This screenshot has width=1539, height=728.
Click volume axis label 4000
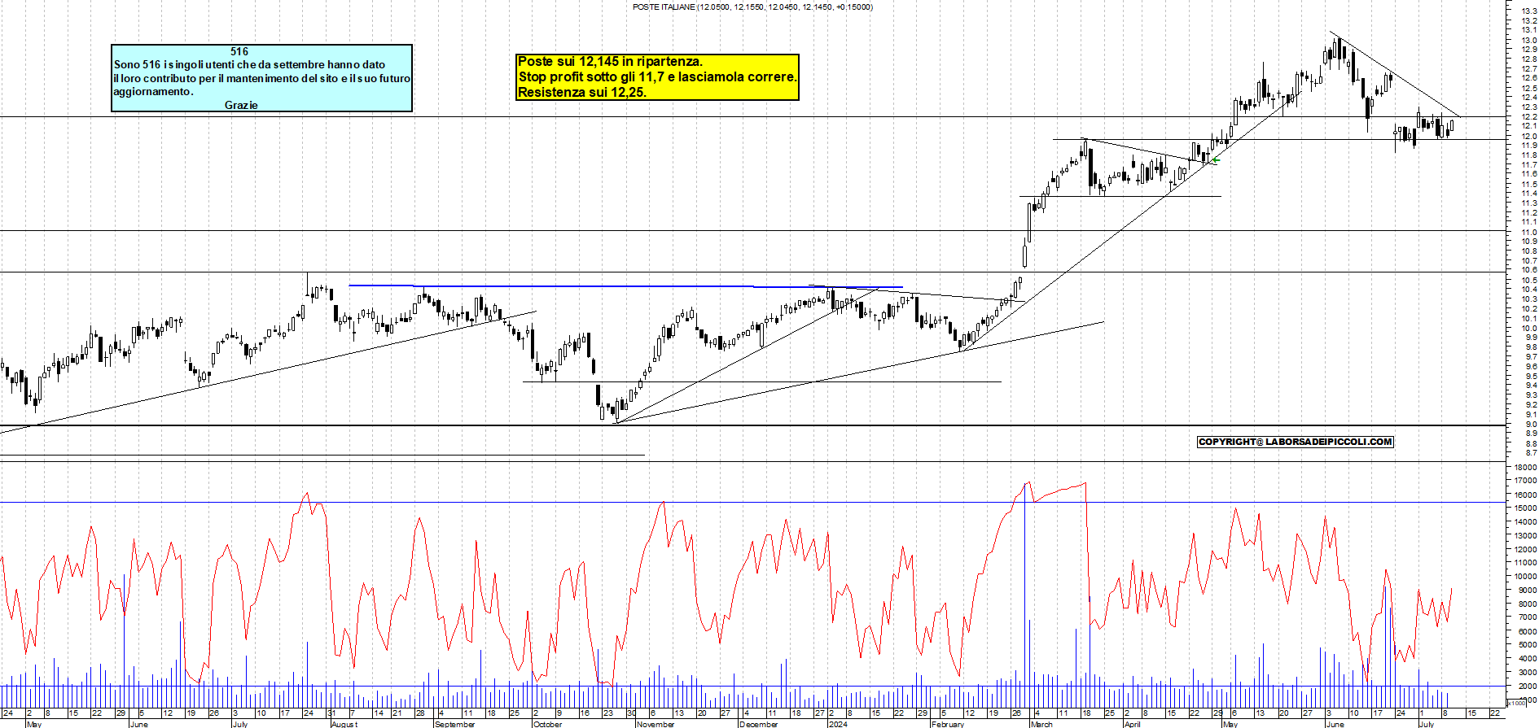pos(1527,659)
